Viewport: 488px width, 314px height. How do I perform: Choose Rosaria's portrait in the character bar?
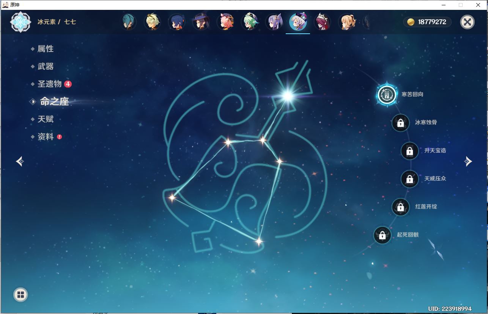pos(322,22)
